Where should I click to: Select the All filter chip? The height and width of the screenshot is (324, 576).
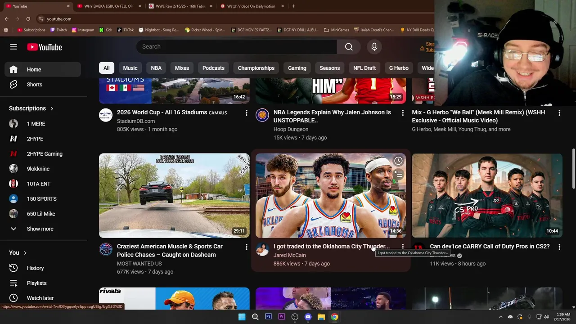(106, 68)
